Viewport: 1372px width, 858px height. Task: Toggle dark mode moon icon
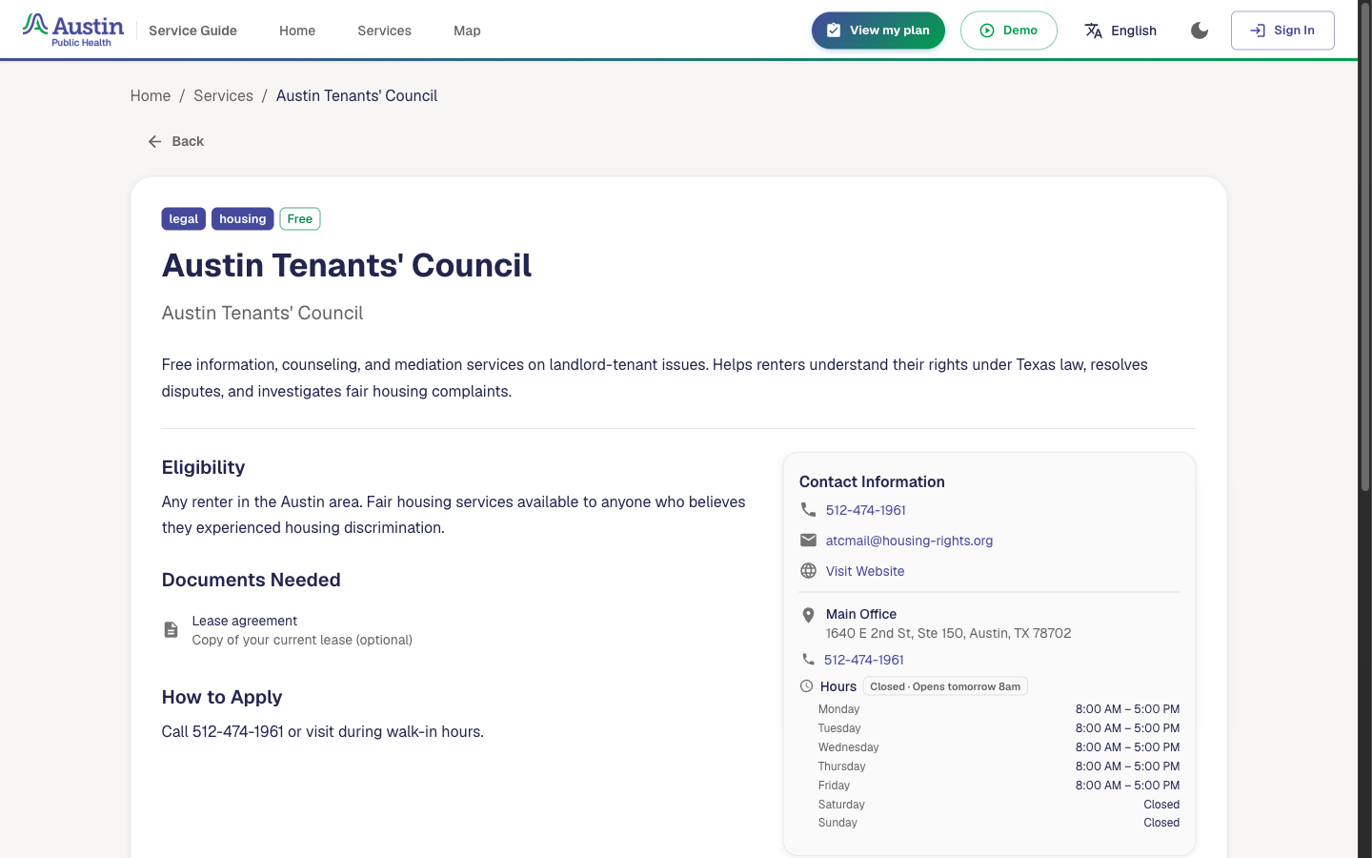click(x=1200, y=31)
